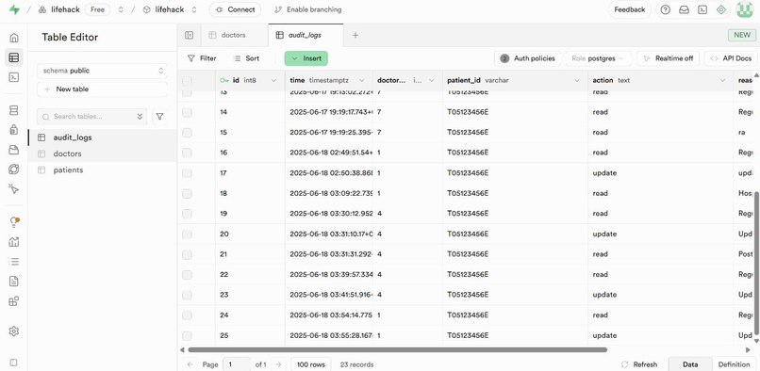The height and width of the screenshot is (371, 760).
Task: Click New table button
Action: 102,89
